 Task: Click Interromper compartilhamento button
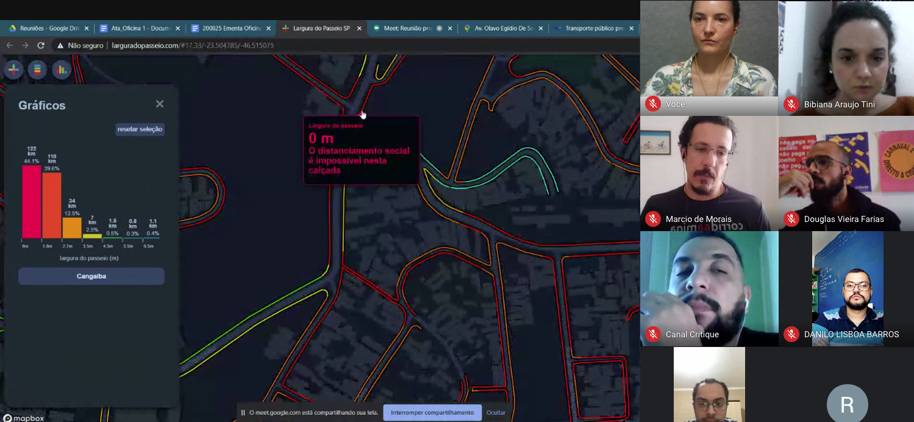(x=432, y=412)
